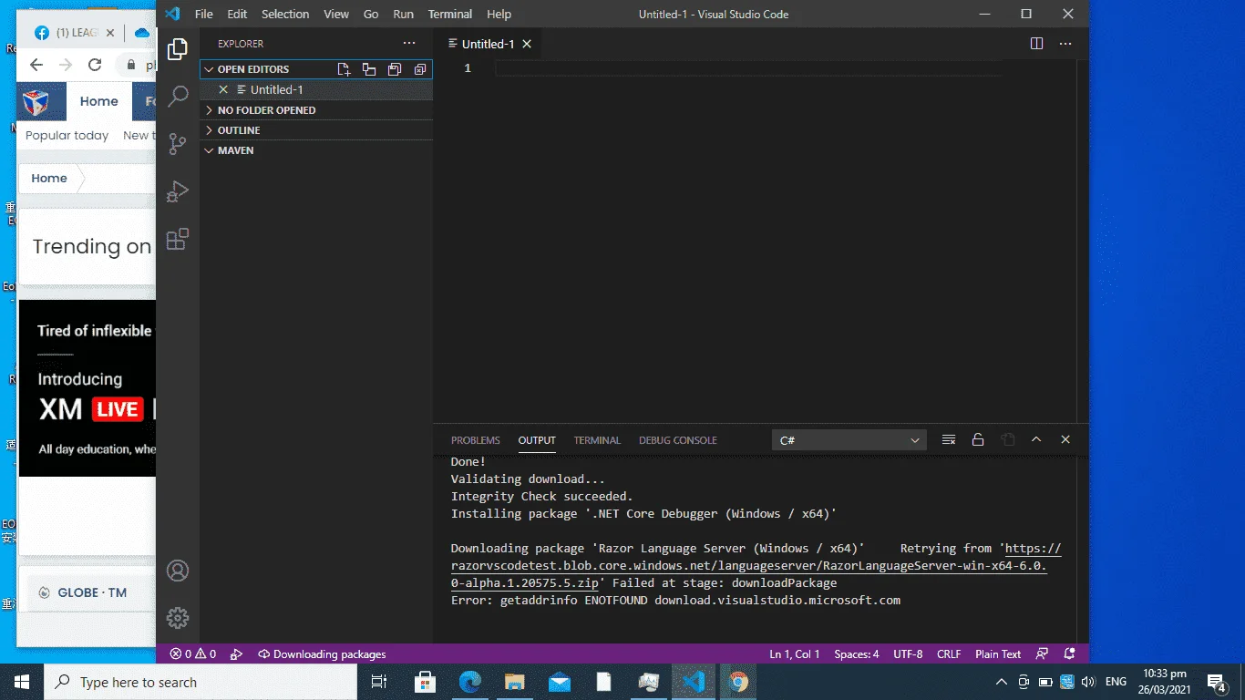The width and height of the screenshot is (1245, 700).
Task: Switch to Chrome from taskbar
Action: coord(738,682)
